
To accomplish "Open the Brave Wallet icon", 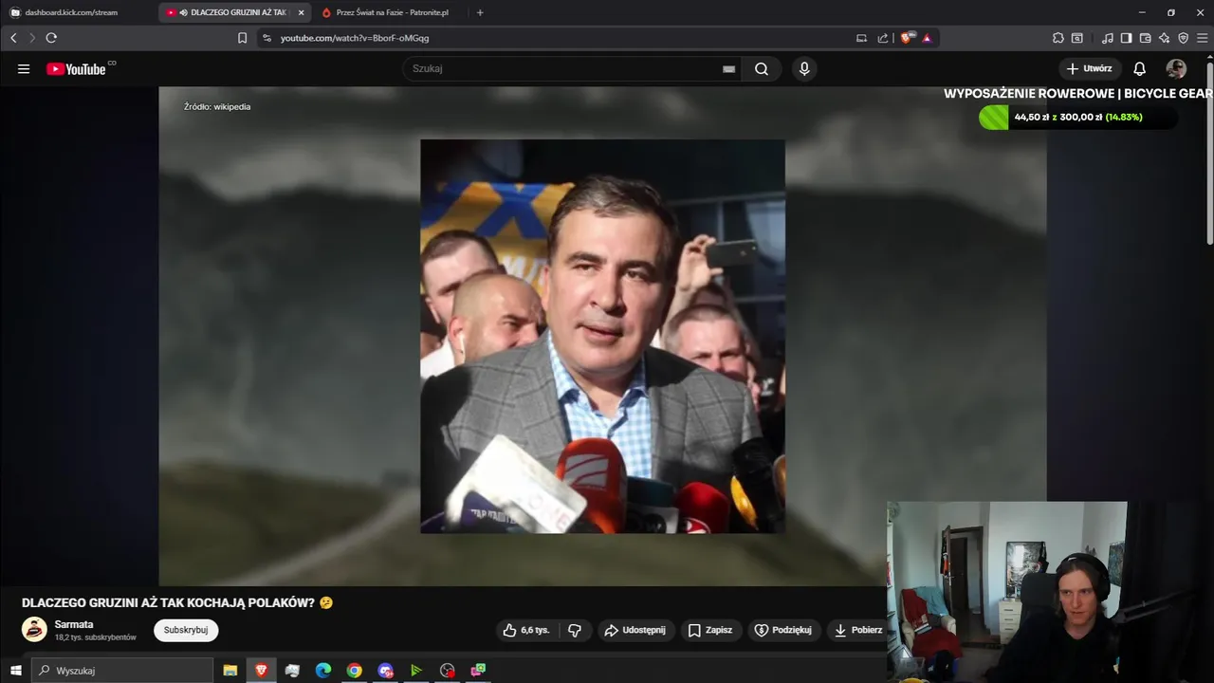I will tap(1145, 38).
